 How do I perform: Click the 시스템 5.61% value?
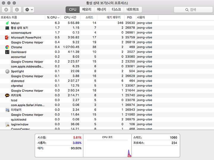[x=77, y=137]
